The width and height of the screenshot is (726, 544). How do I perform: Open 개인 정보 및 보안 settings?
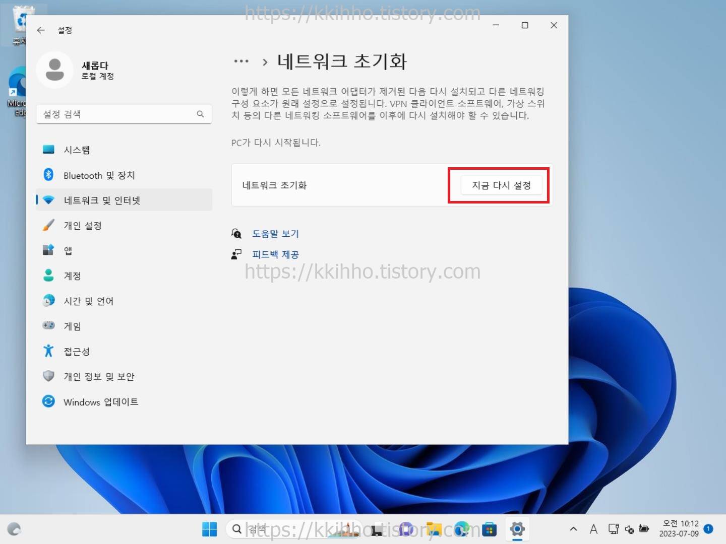(x=124, y=376)
